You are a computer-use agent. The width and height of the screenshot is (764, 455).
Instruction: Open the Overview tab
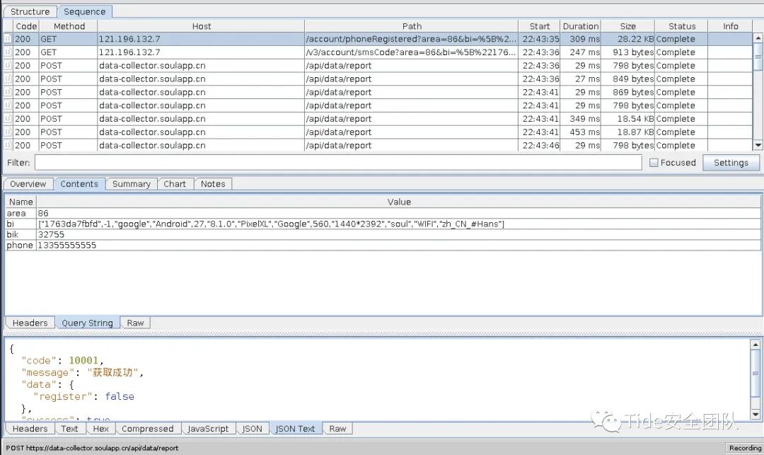point(28,184)
